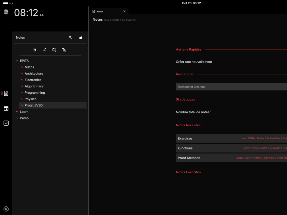Open the recent note Exercices
The height and width of the screenshot is (215, 287).
pos(231,138)
